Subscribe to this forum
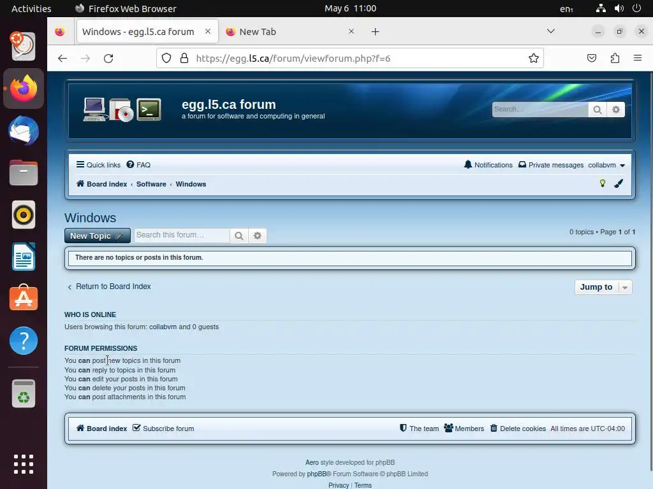653x489 pixels. 163,429
